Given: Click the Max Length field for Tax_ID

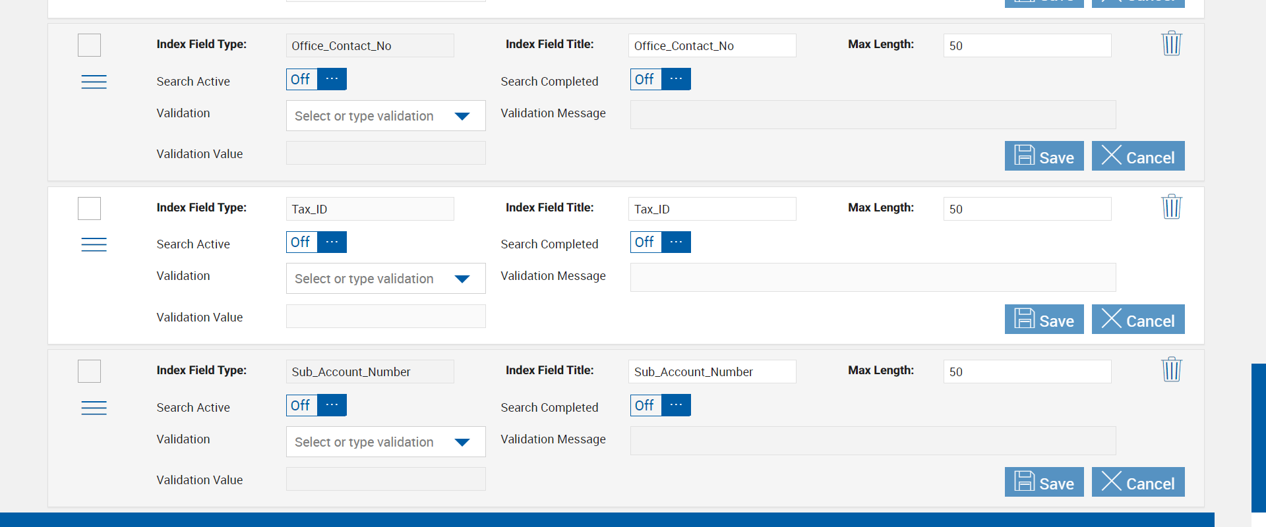Looking at the screenshot, I should (x=1027, y=209).
